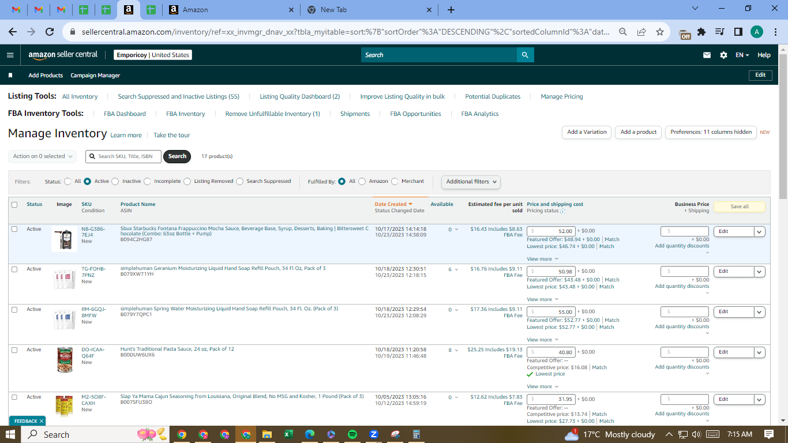View site information via the lock icon
The width and height of the screenshot is (788, 443).
tap(72, 32)
